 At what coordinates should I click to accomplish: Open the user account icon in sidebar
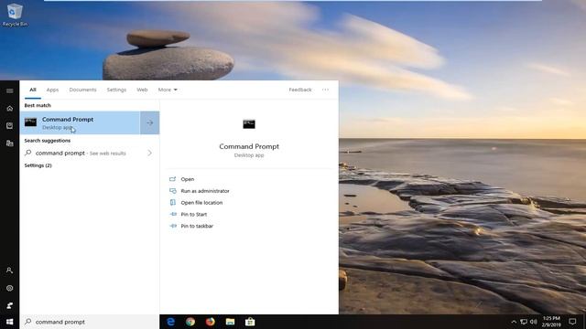[10, 271]
